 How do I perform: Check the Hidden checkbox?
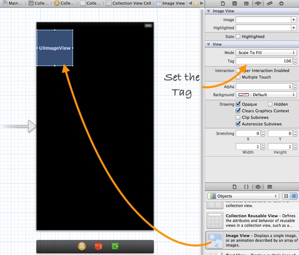271,104
